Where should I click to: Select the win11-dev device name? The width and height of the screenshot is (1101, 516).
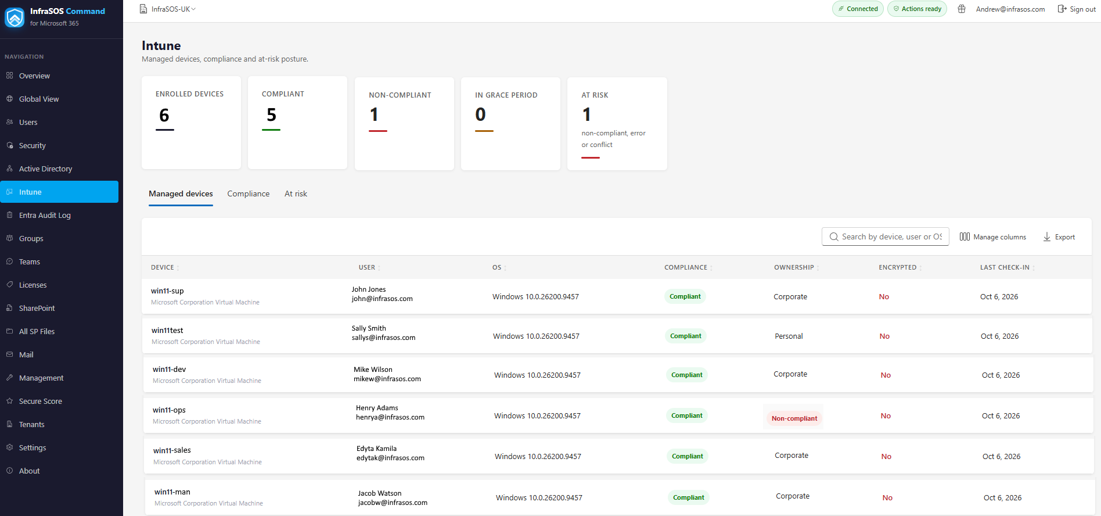[x=170, y=370]
